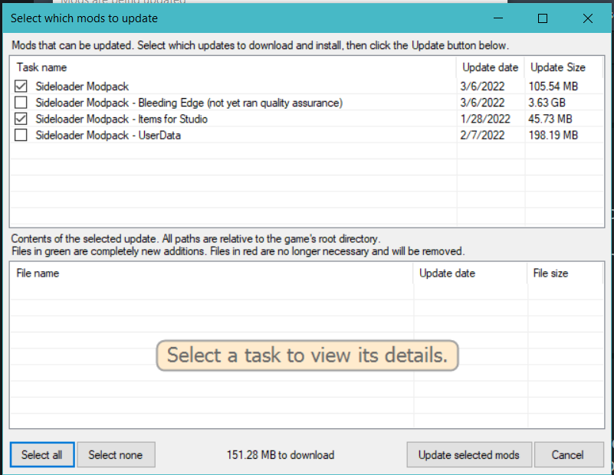The width and height of the screenshot is (614, 475).
Task: Close the Select which mods to update window
Action: point(587,18)
